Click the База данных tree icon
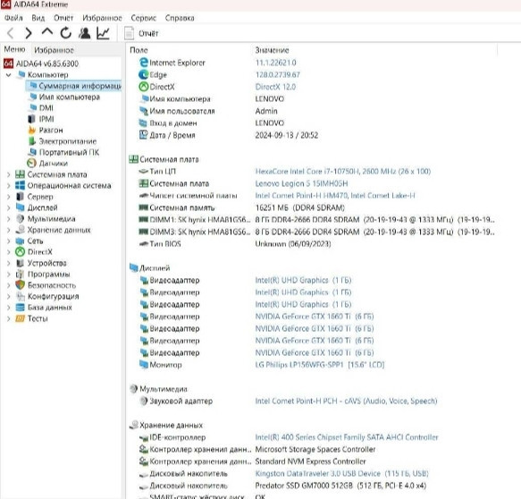The width and height of the screenshot is (521, 499). [21, 307]
